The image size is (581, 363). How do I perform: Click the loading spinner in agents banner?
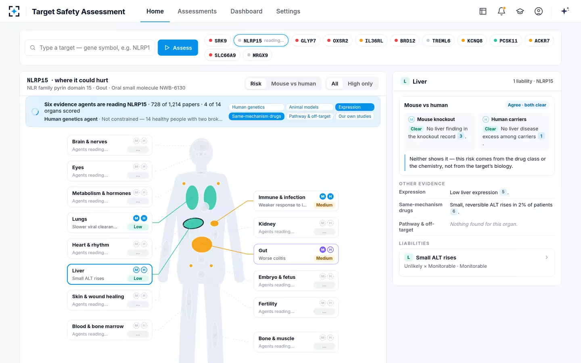(36, 112)
